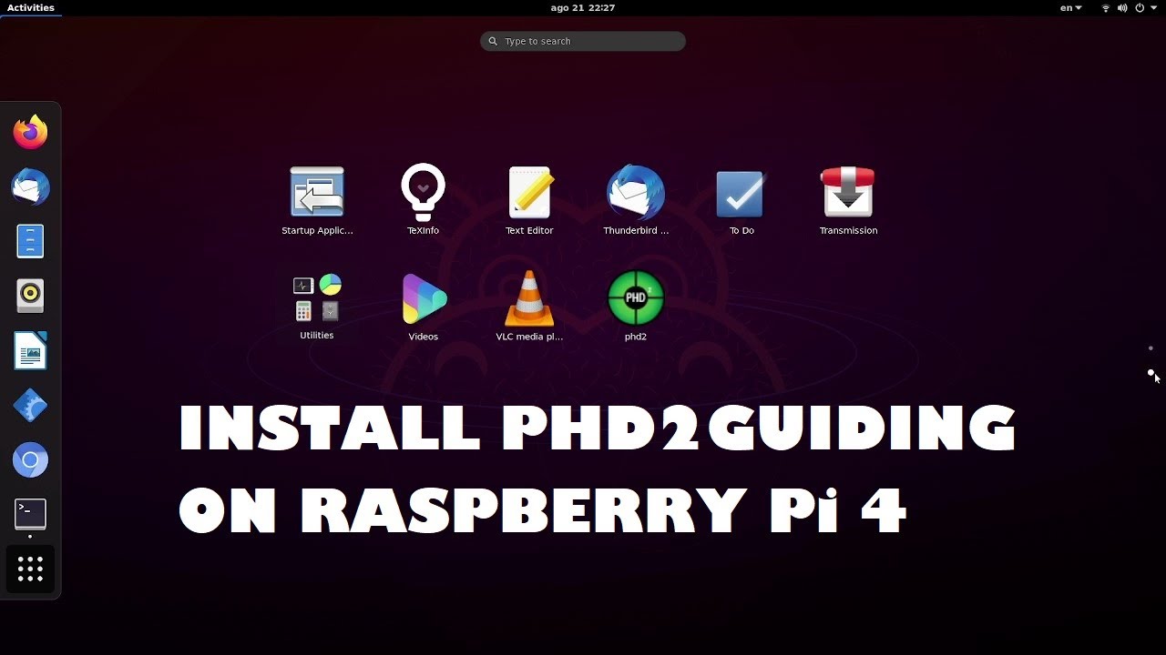Launch phd2 guiding app
1166x655 pixels.
[x=636, y=307]
